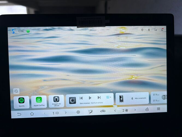Open the media source dropdown

coord(108,97)
